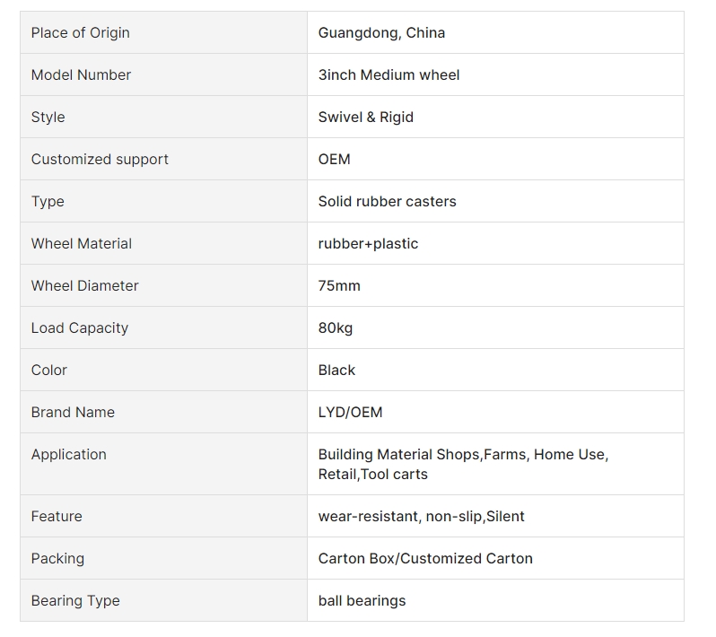This screenshot has height=637, width=716.
Task: Click the 'Style' attribute label
Action: click(x=48, y=118)
